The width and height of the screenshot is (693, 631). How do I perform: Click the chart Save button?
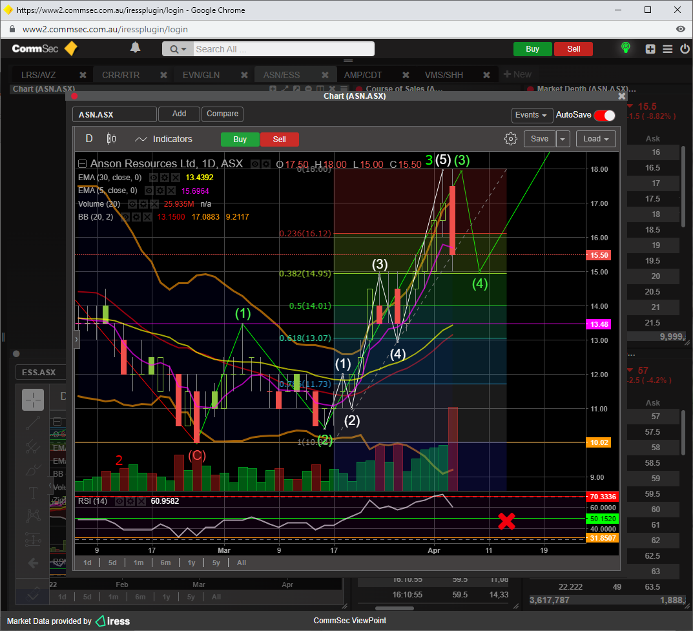(539, 139)
